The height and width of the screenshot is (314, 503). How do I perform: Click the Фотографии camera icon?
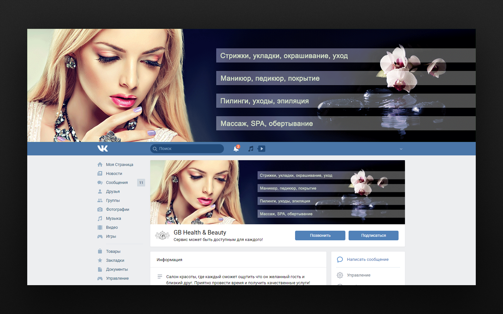[100, 210]
